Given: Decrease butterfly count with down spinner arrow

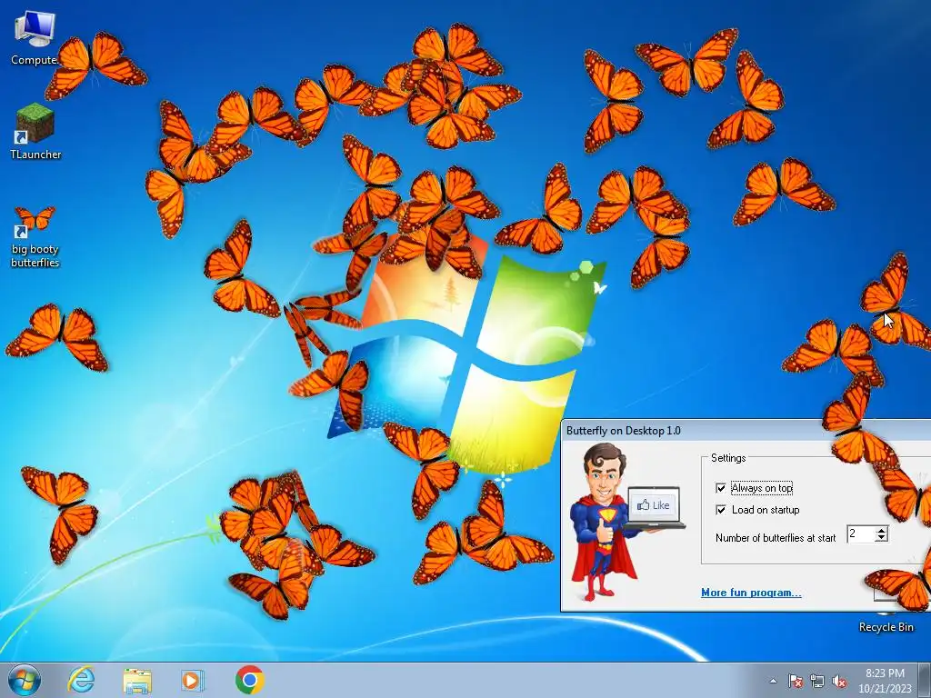Looking at the screenshot, I should [882, 538].
